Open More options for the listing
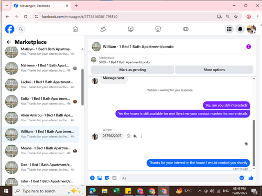This screenshot has height=196, width=262. tap(214, 70)
